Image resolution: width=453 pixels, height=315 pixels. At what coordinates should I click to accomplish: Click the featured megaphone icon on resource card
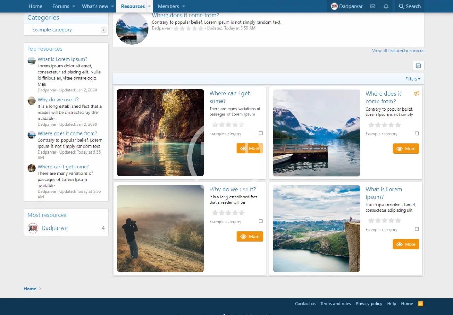pos(417,94)
